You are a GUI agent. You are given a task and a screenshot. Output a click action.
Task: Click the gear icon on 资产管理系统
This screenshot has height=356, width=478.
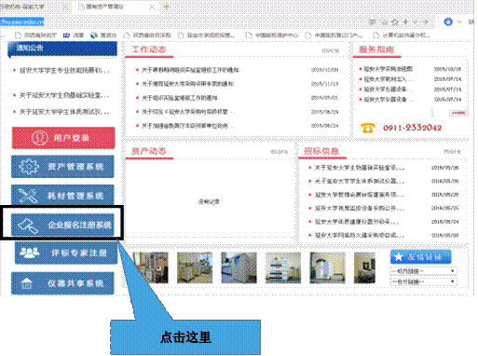29,167
